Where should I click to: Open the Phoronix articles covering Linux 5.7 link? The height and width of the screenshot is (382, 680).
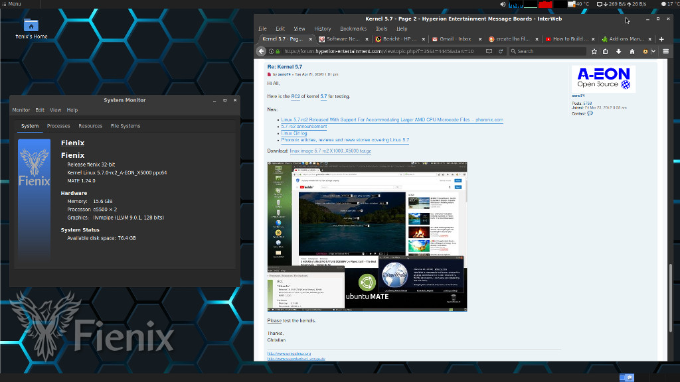click(345, 140)
